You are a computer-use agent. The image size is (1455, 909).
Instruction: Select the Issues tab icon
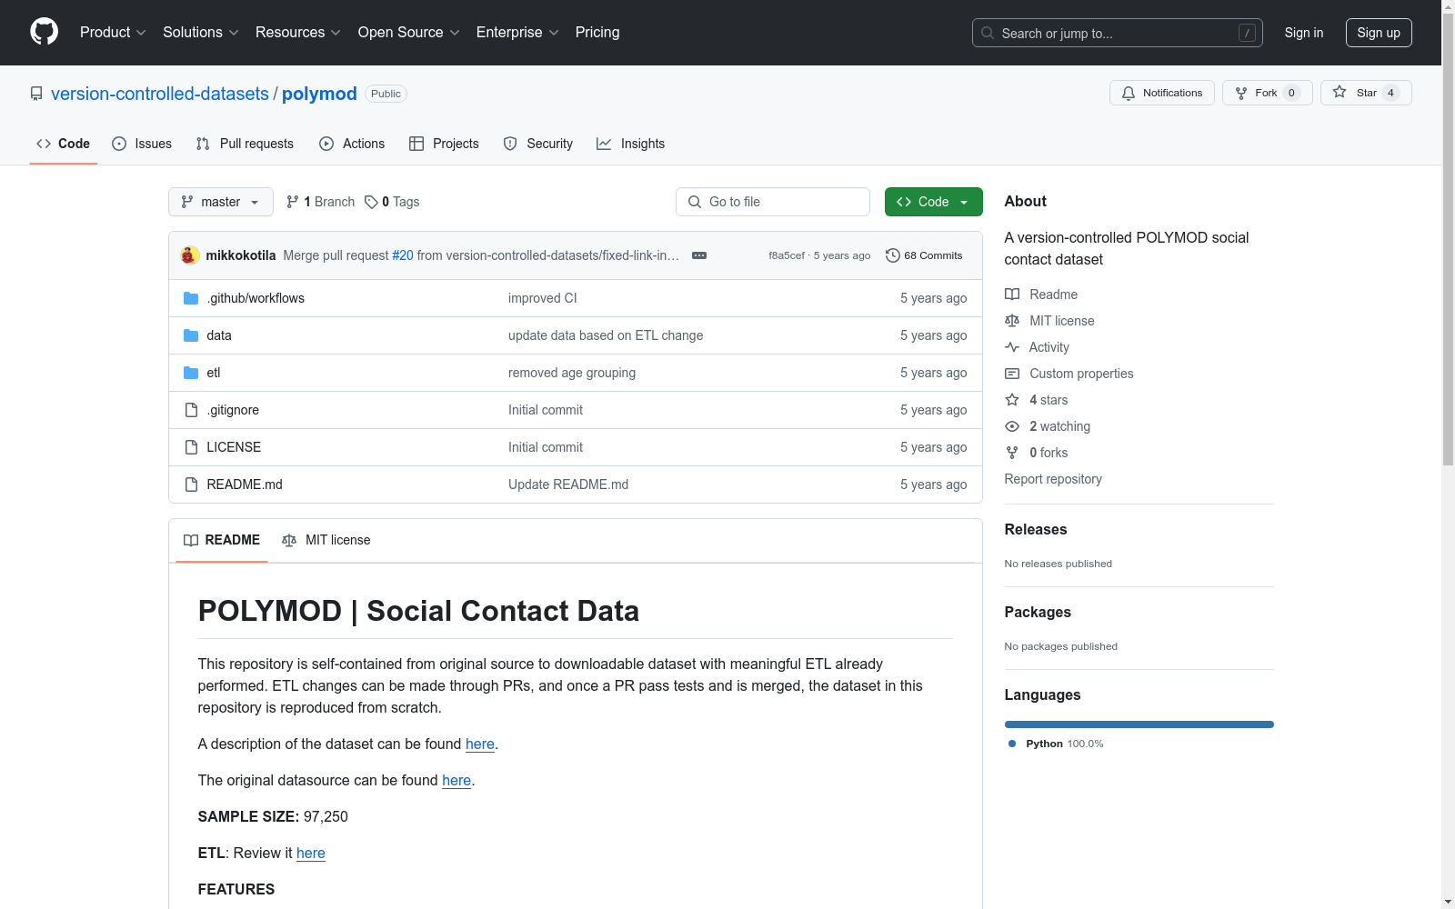point(119,143)
